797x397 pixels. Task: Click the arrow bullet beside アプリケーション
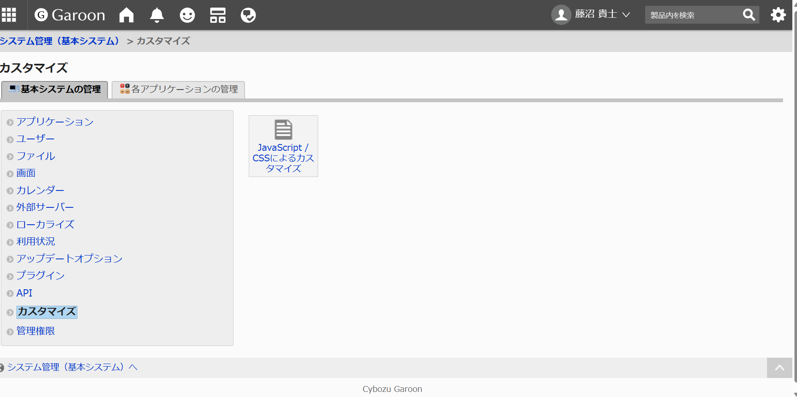(10, 122)
